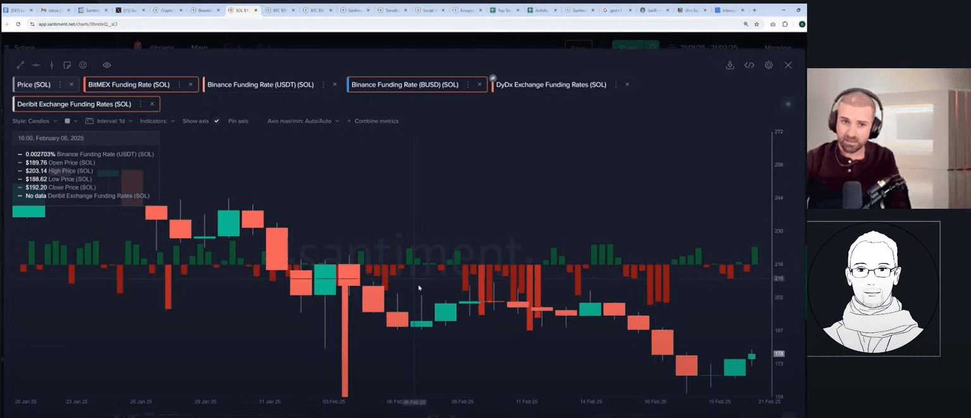971x418 pixels.
Task: Select the Deribit Exchange Funding Rates metric
Action: point(74,104)
